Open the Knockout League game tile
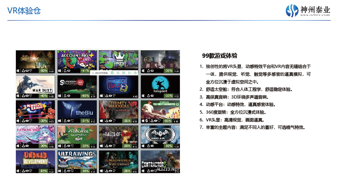 [35, 112]
